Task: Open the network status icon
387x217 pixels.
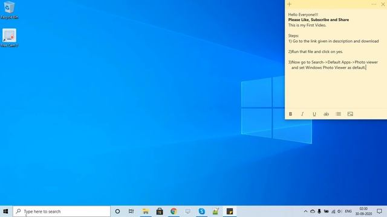Action: [333, 212]
